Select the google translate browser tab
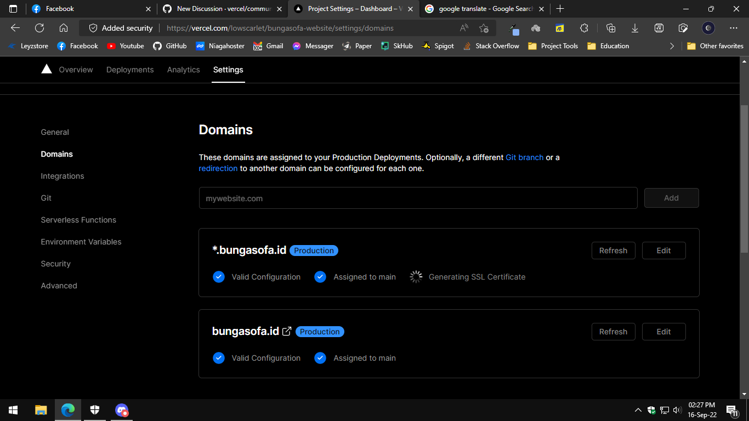The width and height of the screenshot is (749, 421). pos(481,9)
